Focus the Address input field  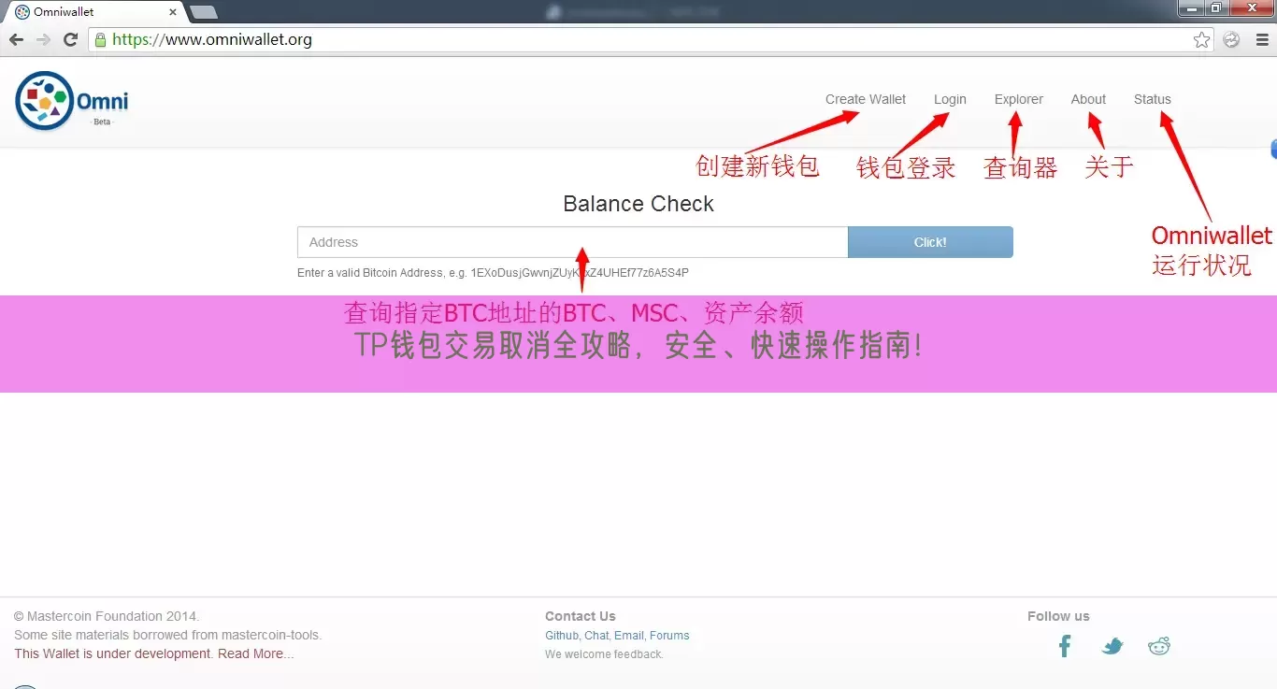click(x=572, y=242)
